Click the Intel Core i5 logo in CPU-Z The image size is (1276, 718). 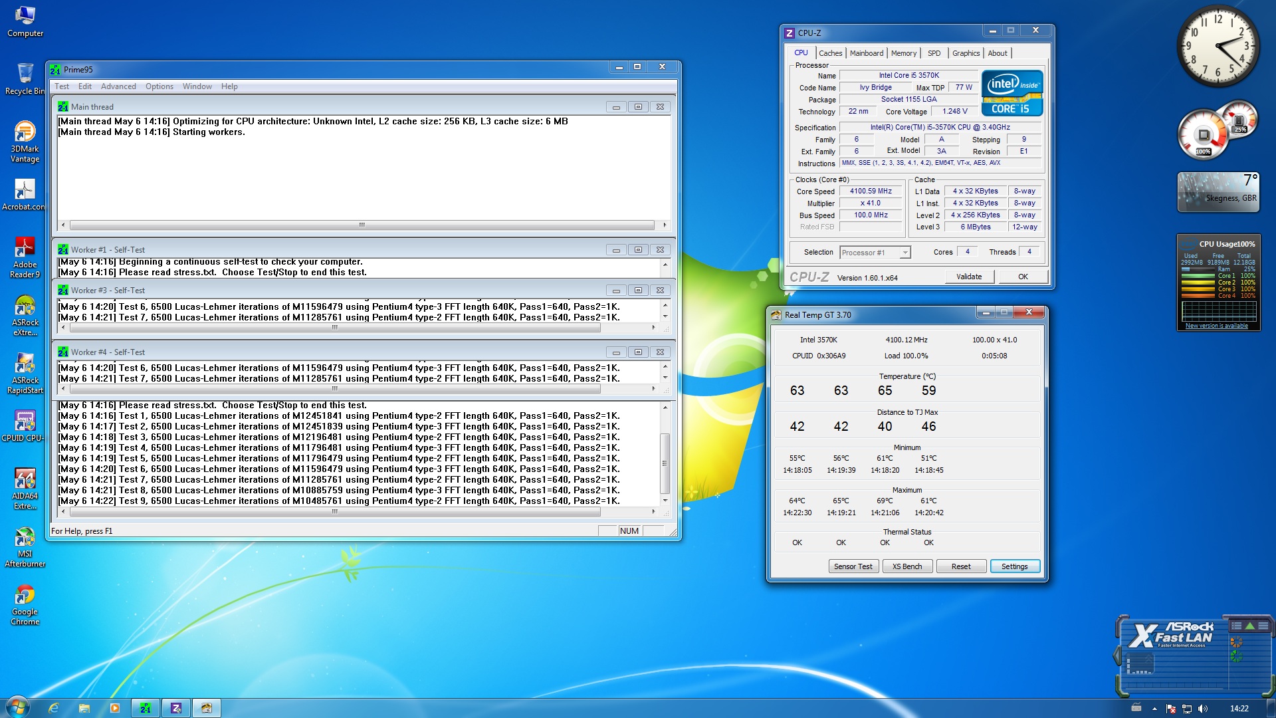1012,93
